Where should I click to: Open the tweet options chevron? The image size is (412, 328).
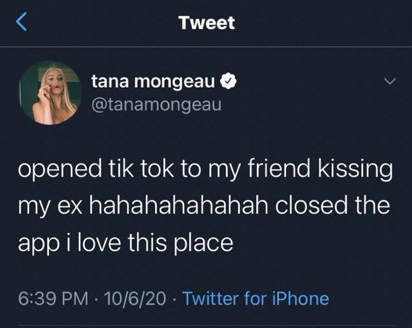point(389,83)
